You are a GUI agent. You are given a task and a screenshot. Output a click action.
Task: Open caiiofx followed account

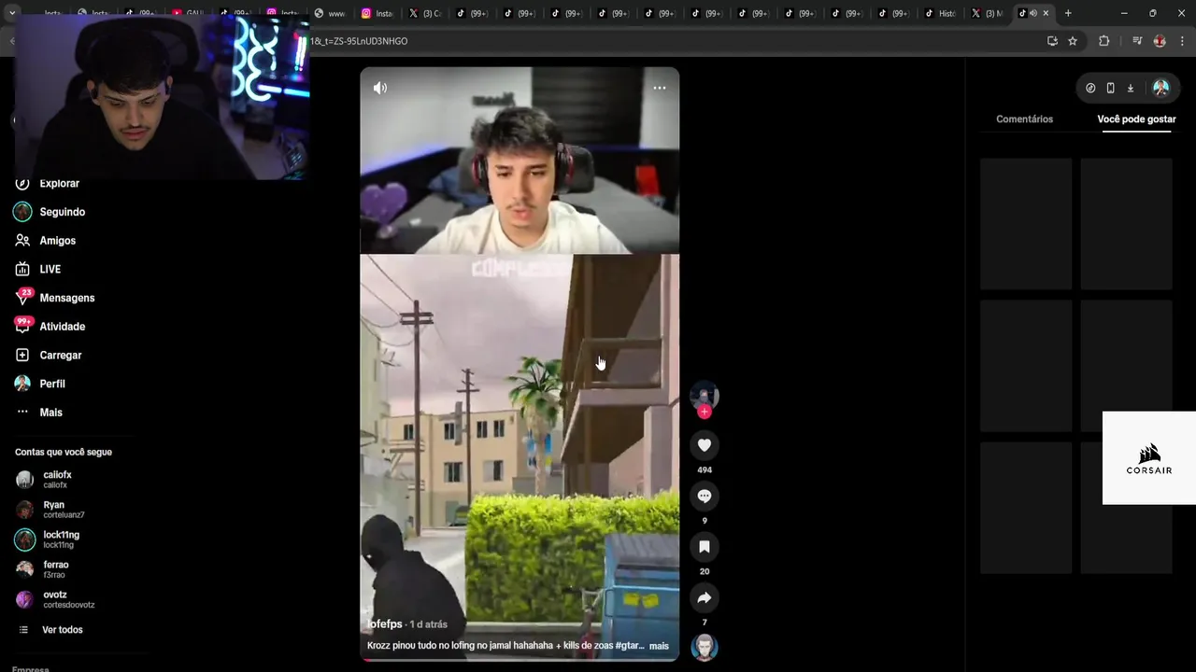(x=56, y=480)
